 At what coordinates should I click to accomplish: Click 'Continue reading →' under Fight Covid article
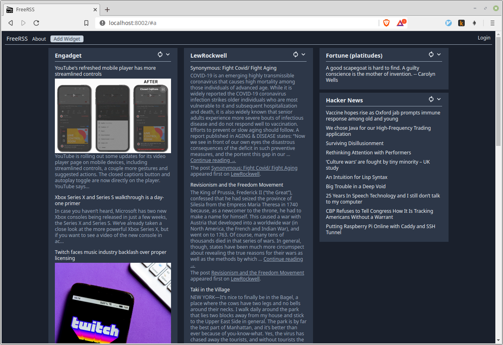click(213, 160)
